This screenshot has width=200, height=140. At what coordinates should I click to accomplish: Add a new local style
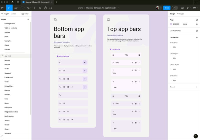(x=197, y=37)
